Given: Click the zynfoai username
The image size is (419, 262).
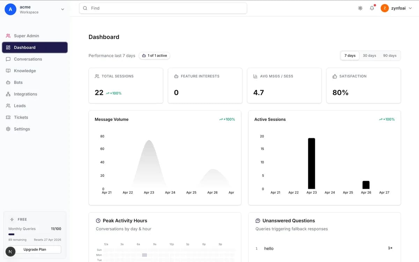Looking at the screenshot, I should click(x=398, y=8).
